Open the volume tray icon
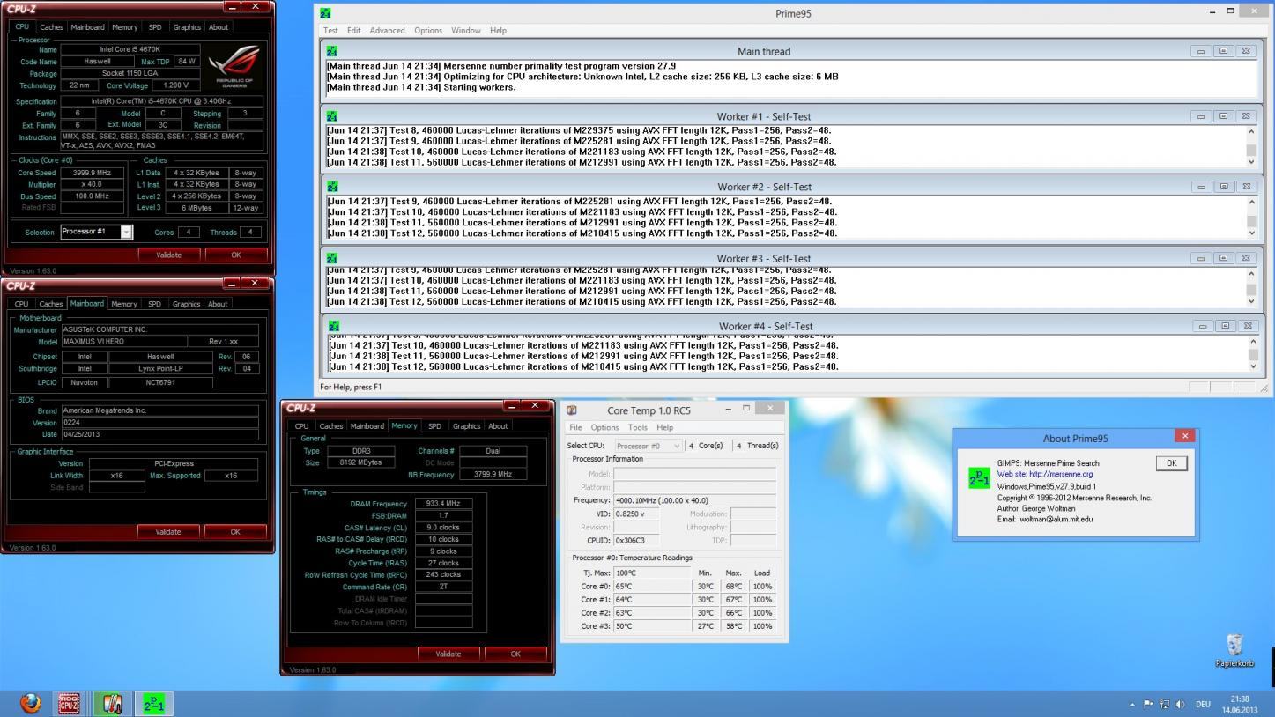 click(x=1180, y=705)
